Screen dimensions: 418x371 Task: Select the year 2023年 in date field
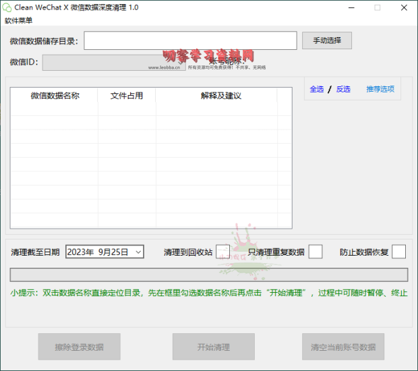tap(80, 252)
